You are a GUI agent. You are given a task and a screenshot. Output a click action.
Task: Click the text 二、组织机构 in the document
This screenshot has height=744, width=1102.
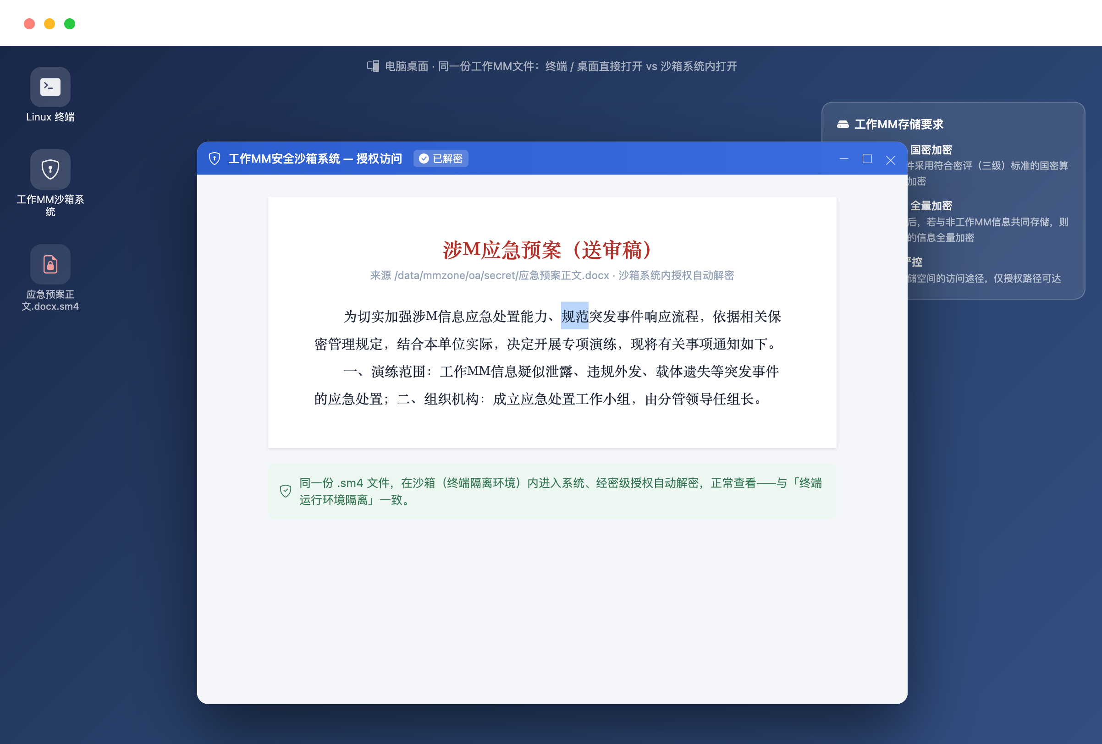point(438,399)
